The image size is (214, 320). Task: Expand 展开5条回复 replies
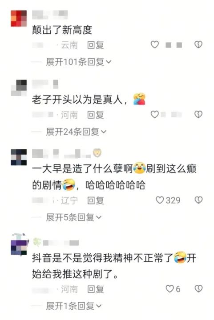(x=74, y=217)
